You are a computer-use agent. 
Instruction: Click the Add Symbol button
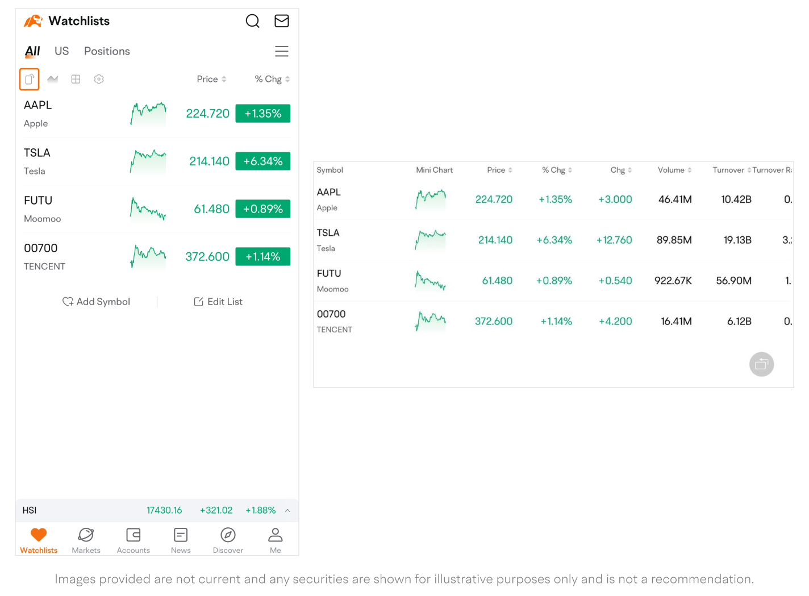pyautogui.click(x=97, y=302)
